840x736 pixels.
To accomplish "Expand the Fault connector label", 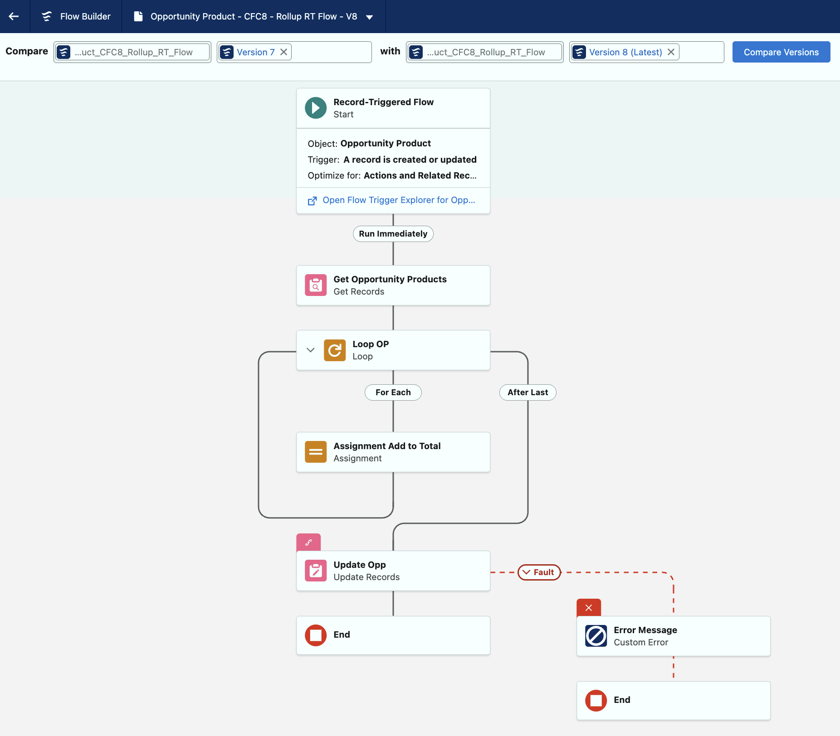I will point(539,572).
